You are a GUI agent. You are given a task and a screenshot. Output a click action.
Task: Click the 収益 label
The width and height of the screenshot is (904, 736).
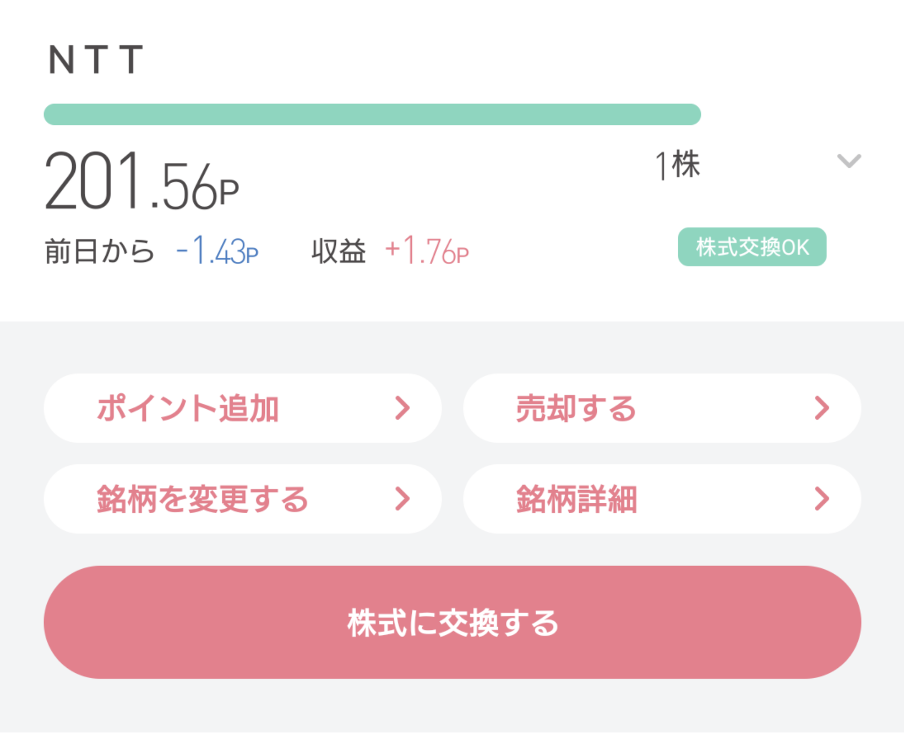pyautogui.click(x=339, y=251)
